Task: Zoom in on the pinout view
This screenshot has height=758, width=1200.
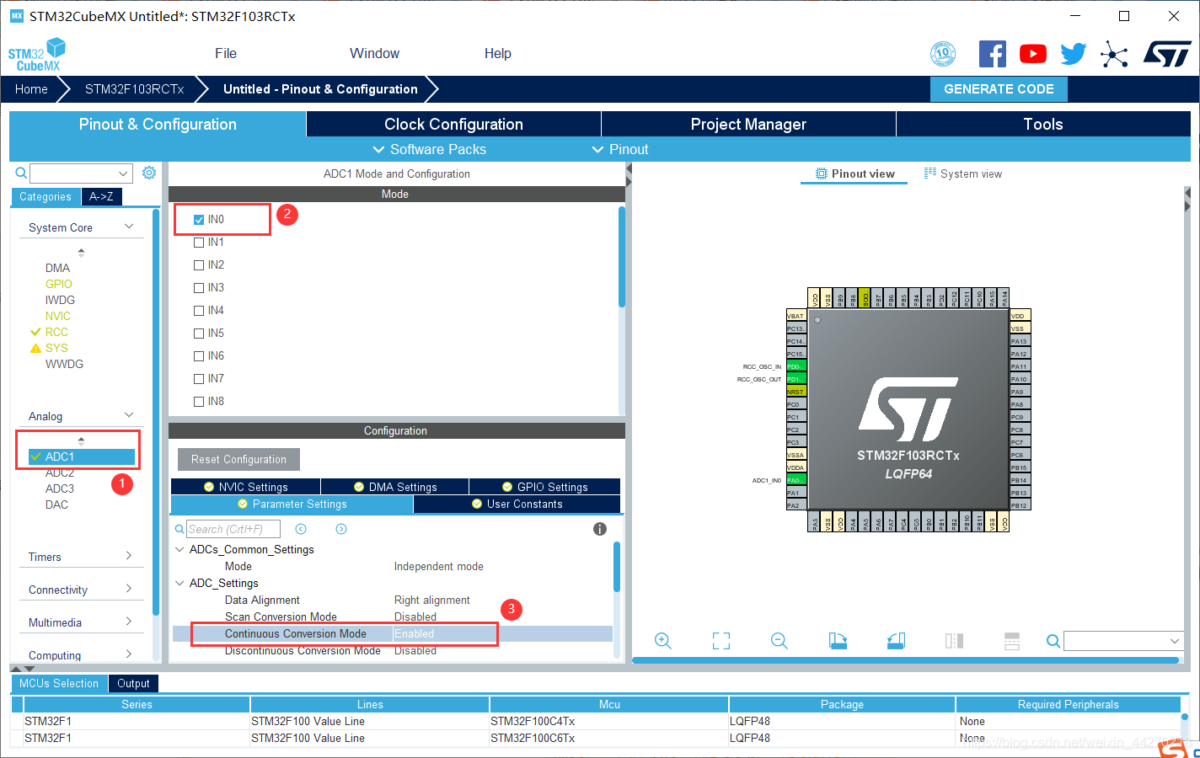Action: tap(663, 641)
